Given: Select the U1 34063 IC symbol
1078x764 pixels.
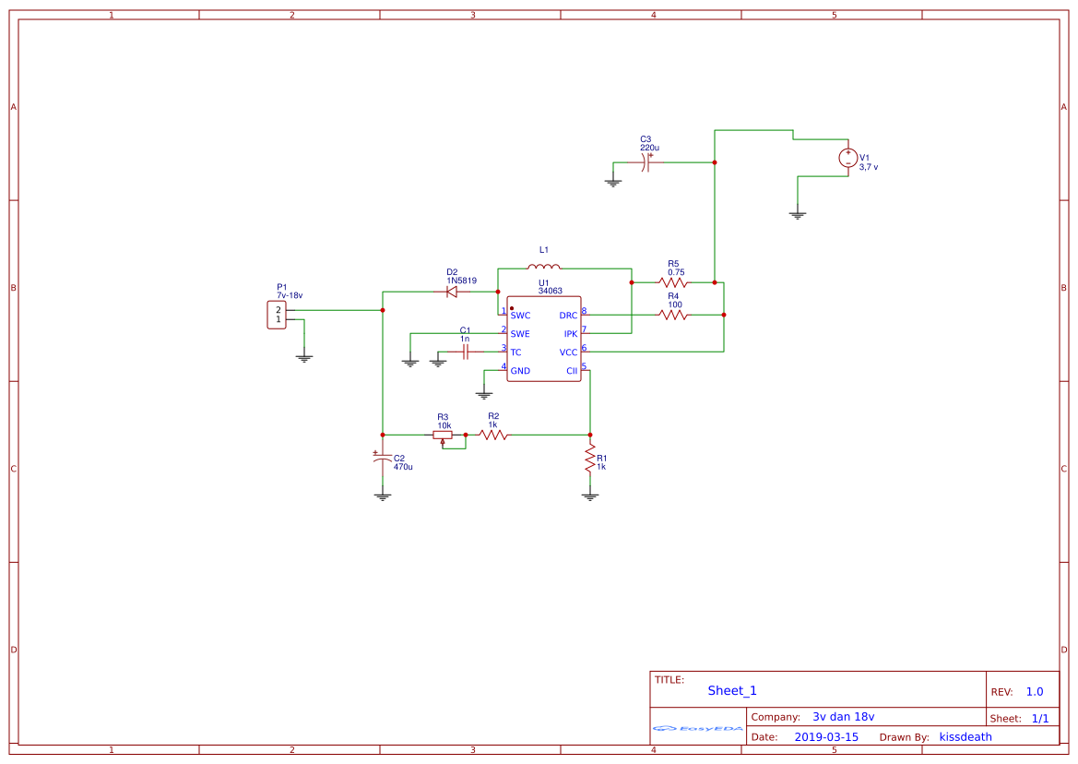Looking at the screenshot, I should [543, 340].
